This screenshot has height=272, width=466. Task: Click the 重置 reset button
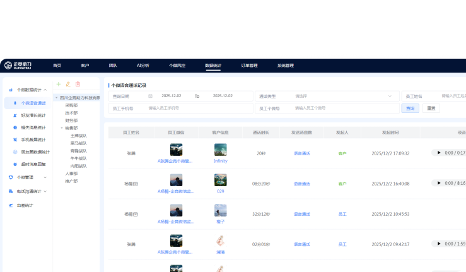[x=431, y=108]
